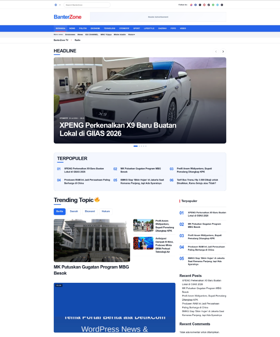Click the globe icon beside search
280x337 pixels.
56,5
